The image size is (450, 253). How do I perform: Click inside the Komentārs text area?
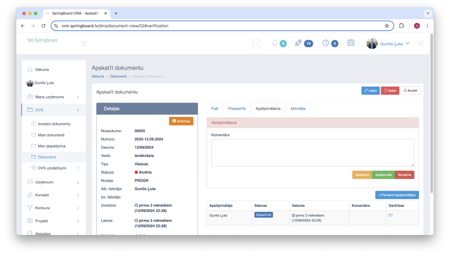tap(313, 152)
